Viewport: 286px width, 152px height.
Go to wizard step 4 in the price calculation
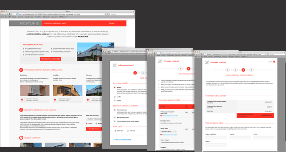point(251,70)
